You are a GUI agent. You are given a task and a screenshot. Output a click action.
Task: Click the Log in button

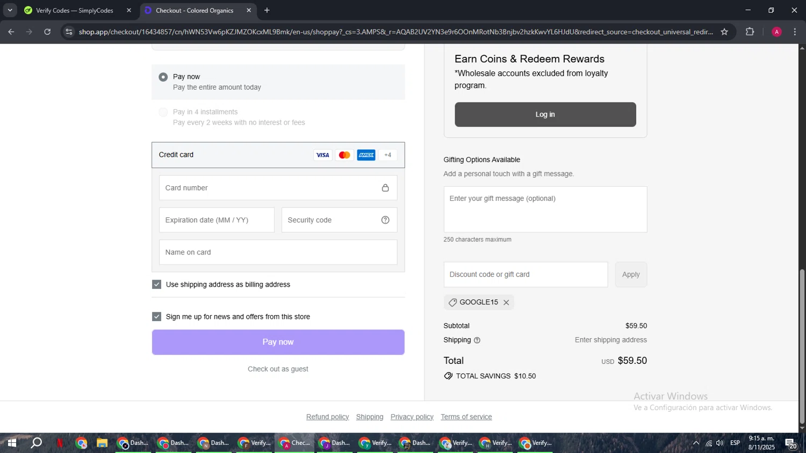point(545,115)
